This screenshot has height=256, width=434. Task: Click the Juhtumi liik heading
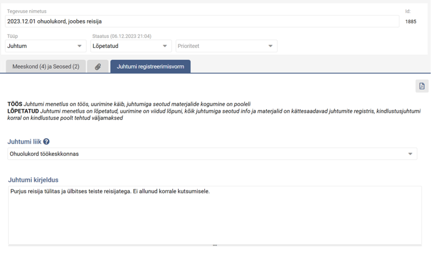point(25,141)
